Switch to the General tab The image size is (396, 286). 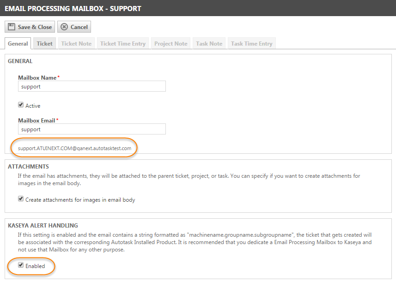18,44
